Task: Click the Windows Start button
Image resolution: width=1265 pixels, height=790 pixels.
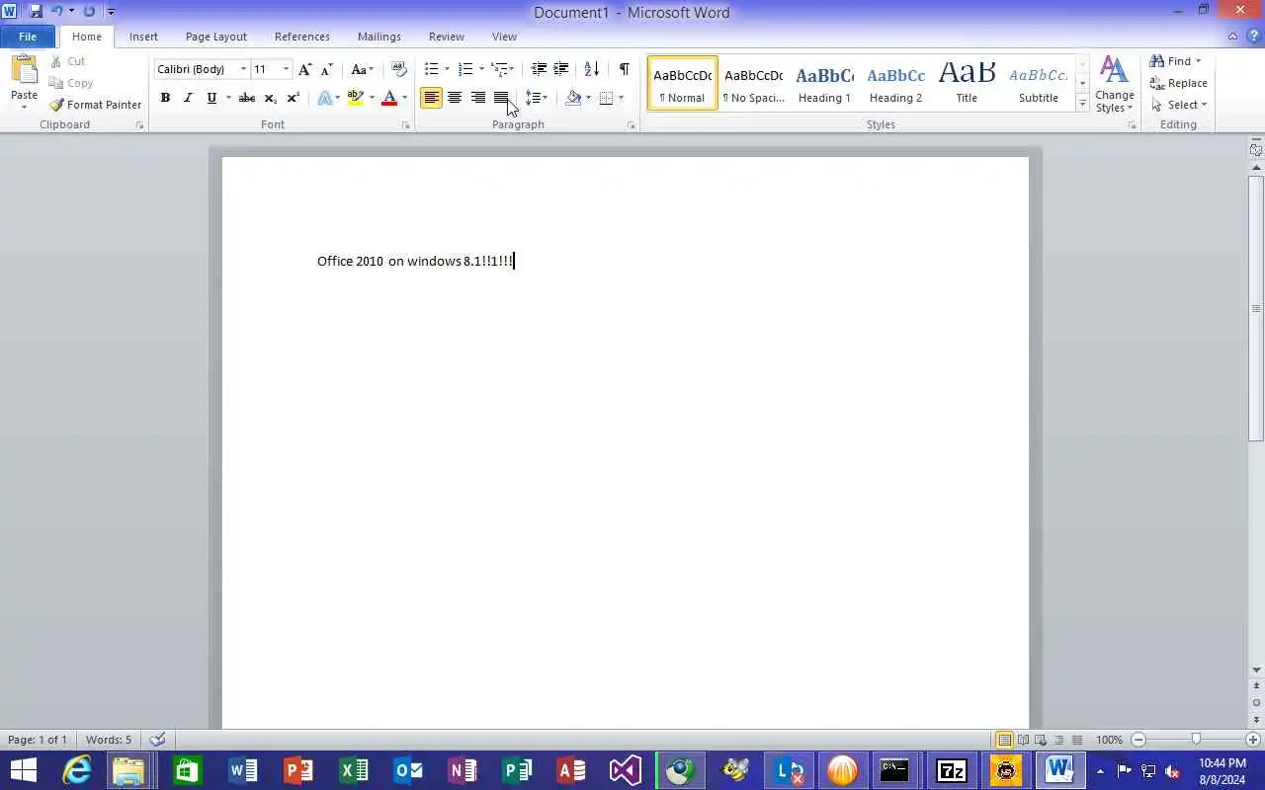Action: [23, 770]
